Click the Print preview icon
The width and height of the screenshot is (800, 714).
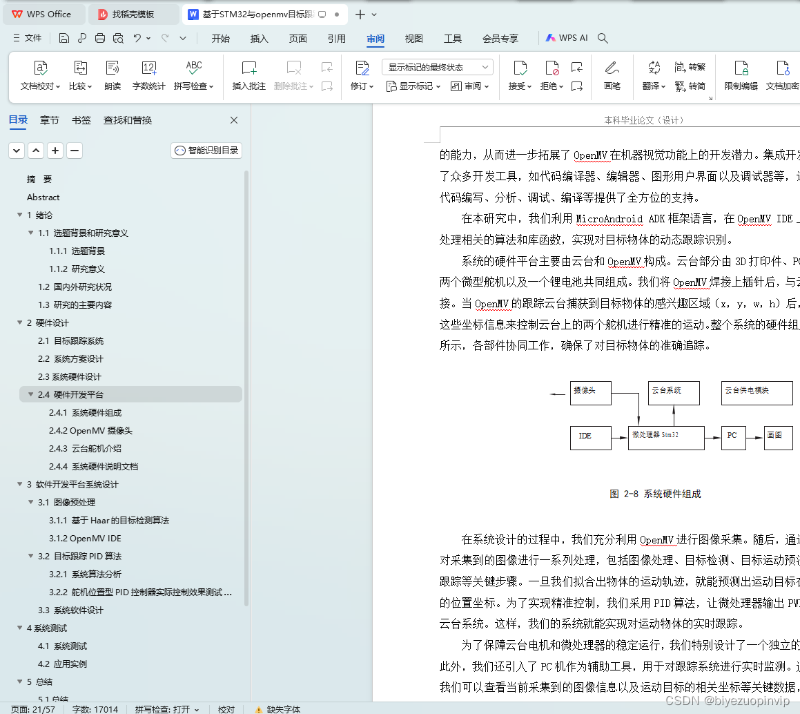[x=118, y=38]
